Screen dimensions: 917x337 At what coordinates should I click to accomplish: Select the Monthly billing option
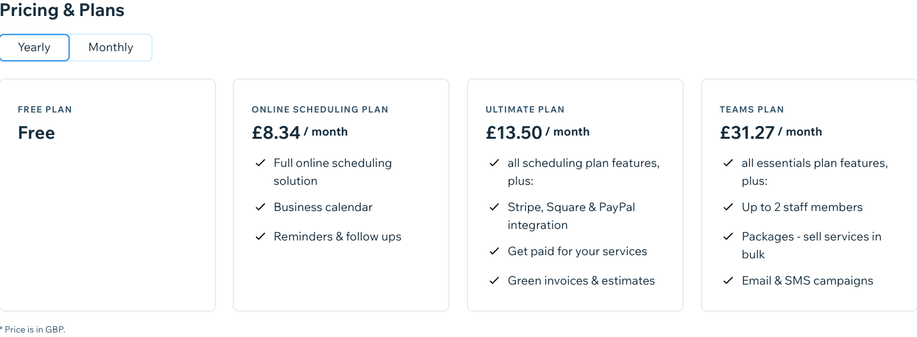pos(111,47)
